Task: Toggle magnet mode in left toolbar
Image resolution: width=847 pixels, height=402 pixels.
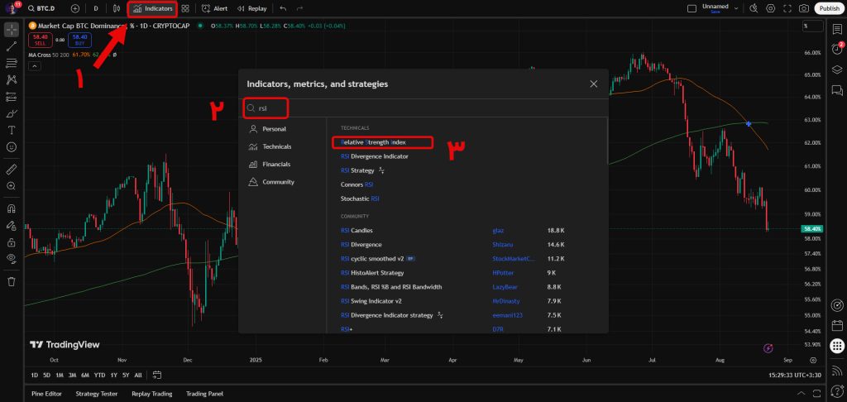Action: tap(12, 208)
